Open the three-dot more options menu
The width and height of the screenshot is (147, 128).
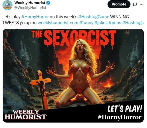[141, 4]
